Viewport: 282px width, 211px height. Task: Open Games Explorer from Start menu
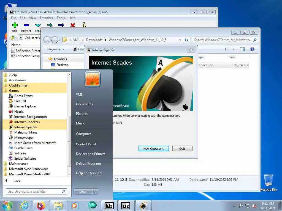point(25,106)
